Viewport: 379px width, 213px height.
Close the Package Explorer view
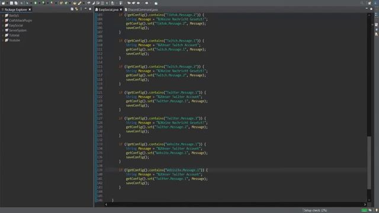tap(30, 9)
